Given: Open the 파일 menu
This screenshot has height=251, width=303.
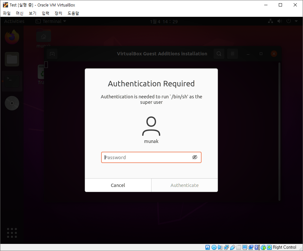Looking at the screenshot, I should [x=7, y=13].
